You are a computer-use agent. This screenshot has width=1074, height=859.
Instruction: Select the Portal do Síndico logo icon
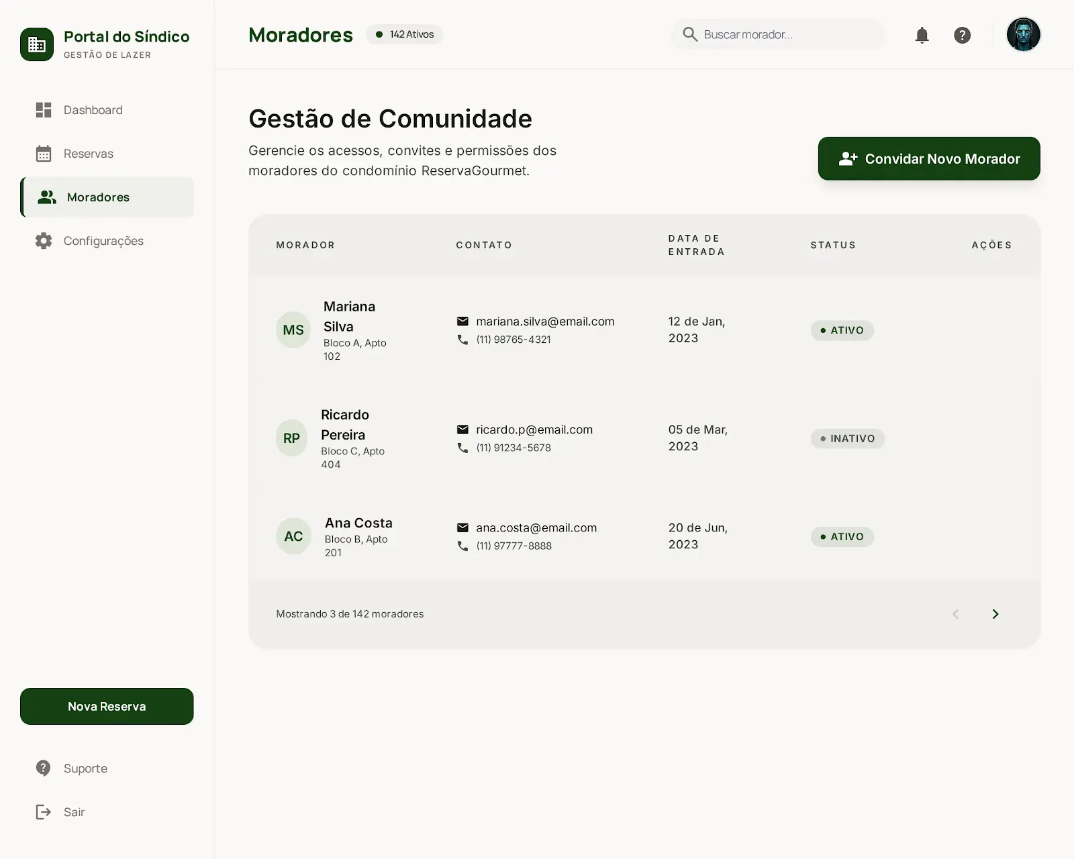click(x=37, y=44)
